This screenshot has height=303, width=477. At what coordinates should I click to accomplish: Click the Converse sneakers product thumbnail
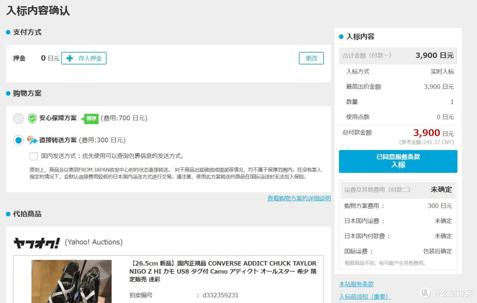tap(71, 281)
